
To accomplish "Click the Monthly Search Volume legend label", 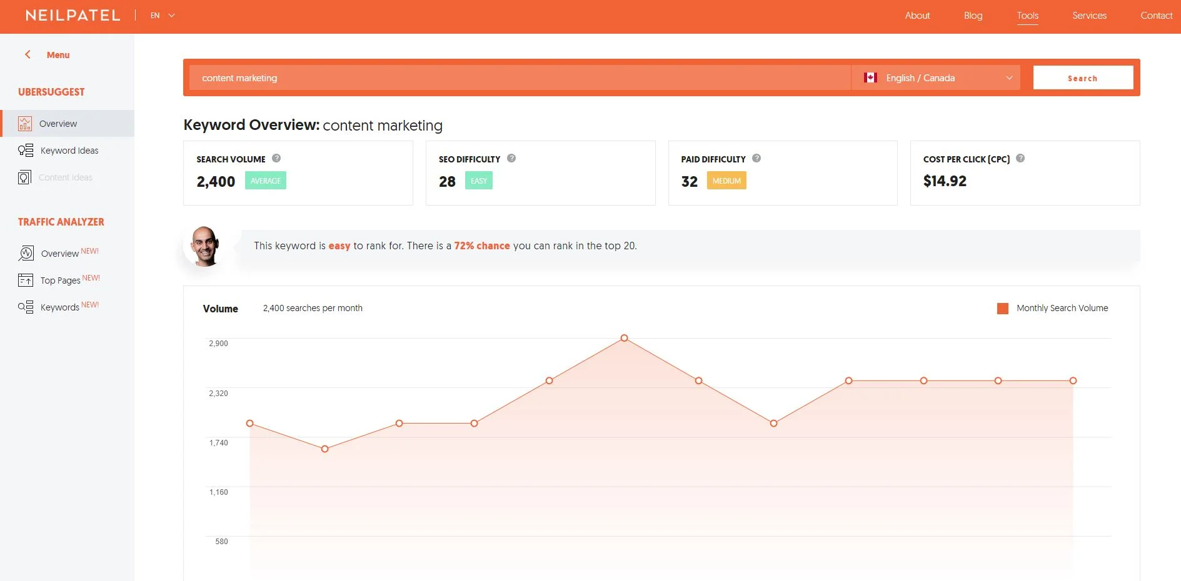I will [1062, 308].
